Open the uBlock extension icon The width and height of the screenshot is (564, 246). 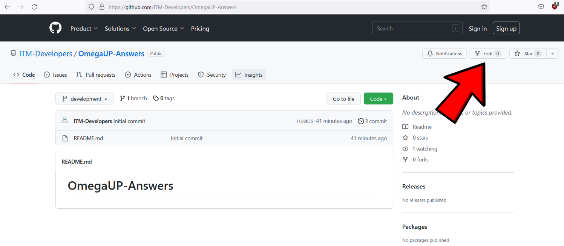pos(555,6)
